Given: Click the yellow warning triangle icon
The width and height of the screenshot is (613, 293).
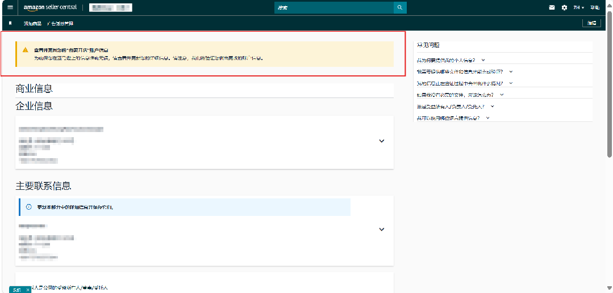Looking at the screenshot, I should (26, 50).
